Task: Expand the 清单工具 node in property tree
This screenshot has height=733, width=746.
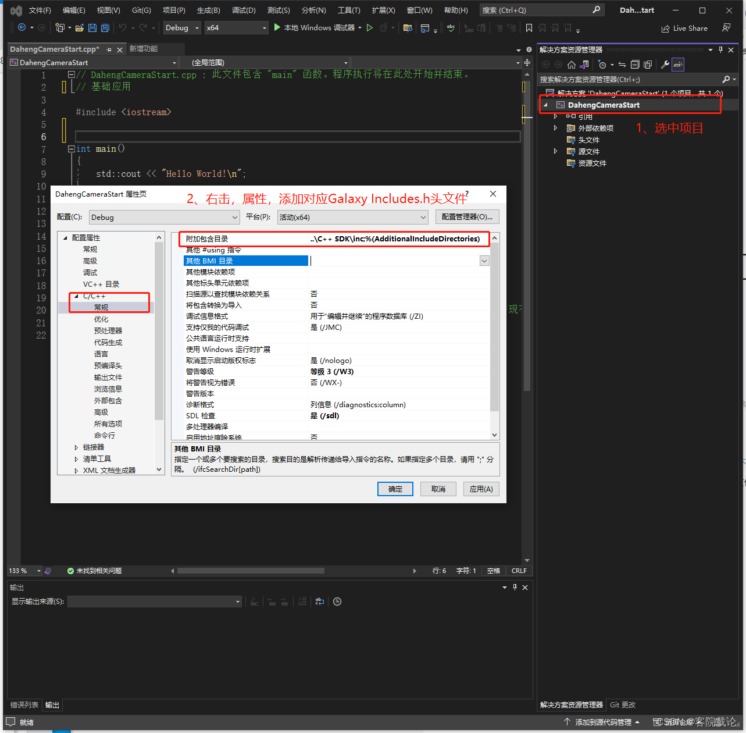Action: click(x=76, y=459)
